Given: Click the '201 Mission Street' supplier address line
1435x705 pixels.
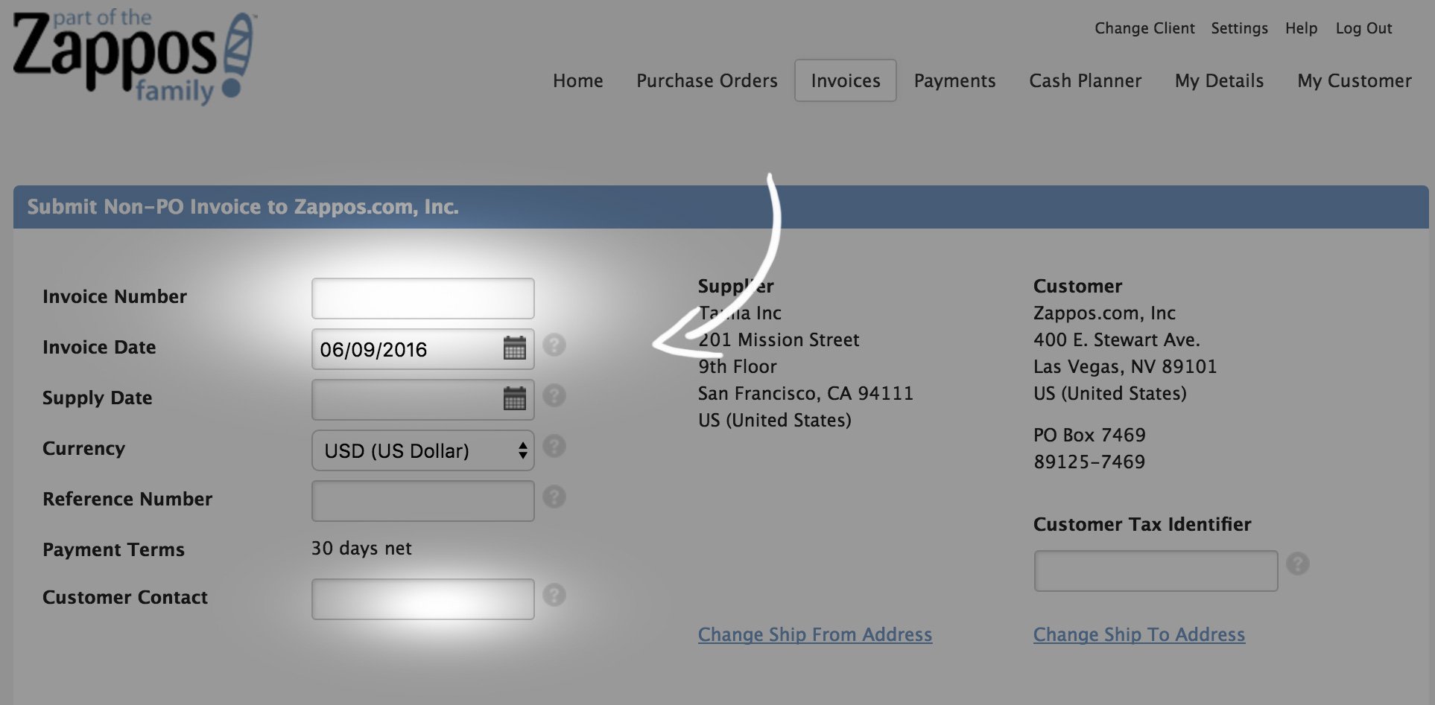Looking at the screenshot, I should (x=779, y=339).
